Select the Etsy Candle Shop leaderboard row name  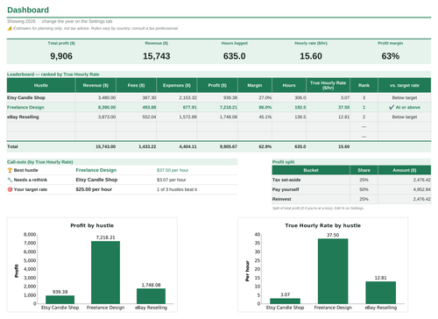tap(26, 97)
